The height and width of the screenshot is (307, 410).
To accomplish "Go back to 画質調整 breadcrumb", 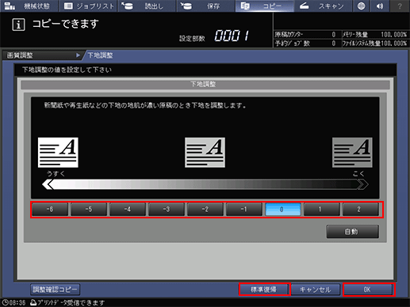I will click(x=20, y=55).
